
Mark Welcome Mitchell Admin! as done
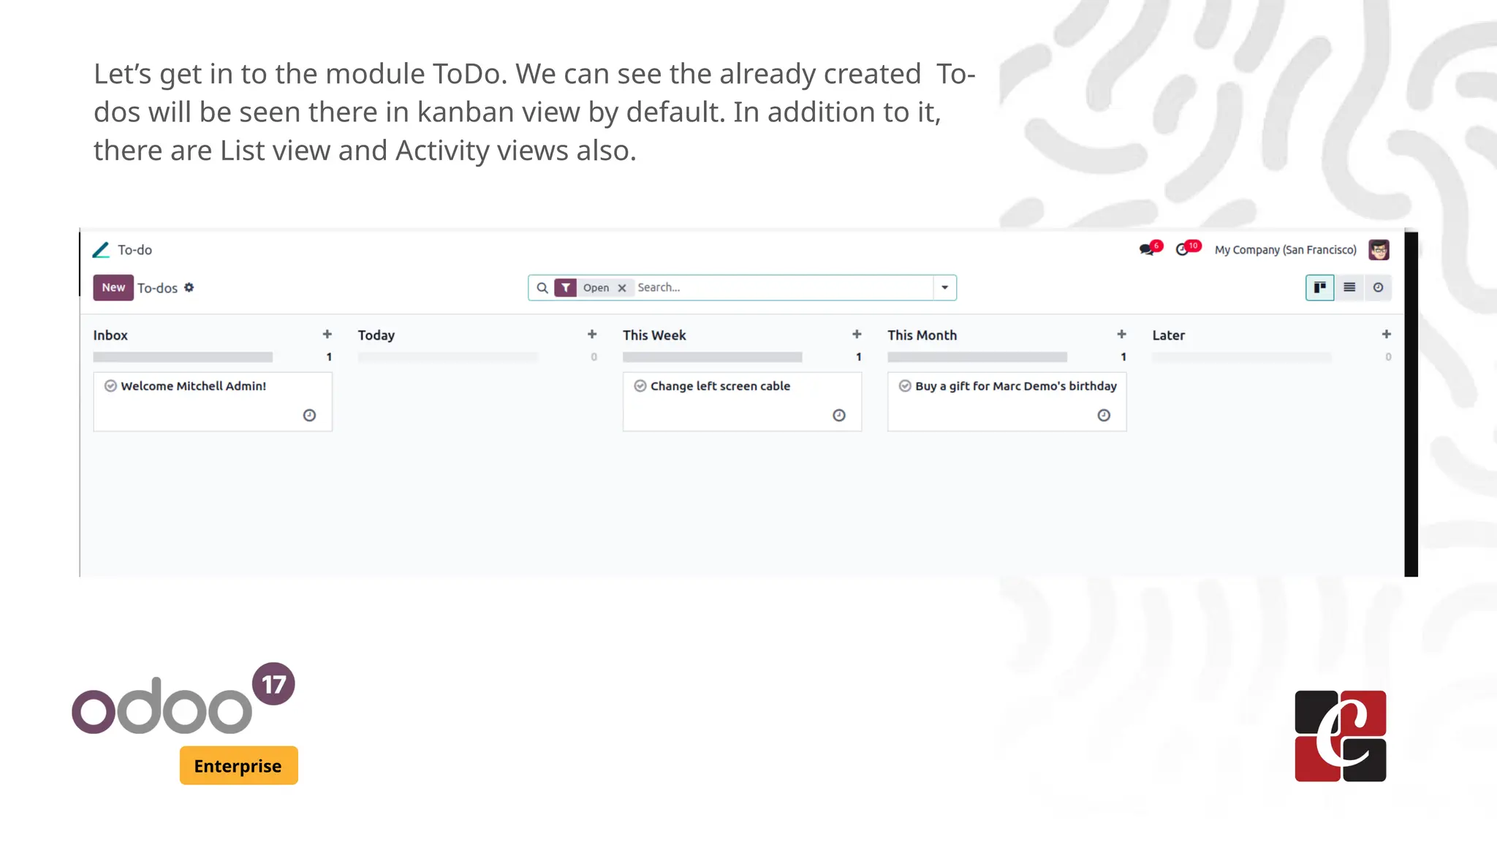tap(110, 386)
